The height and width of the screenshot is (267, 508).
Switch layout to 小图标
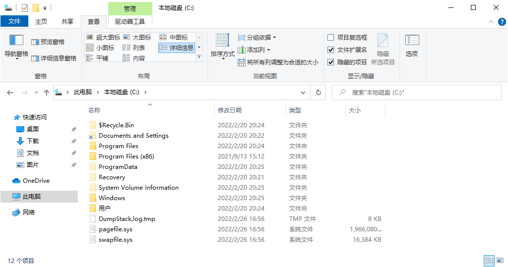pos(100,48)
